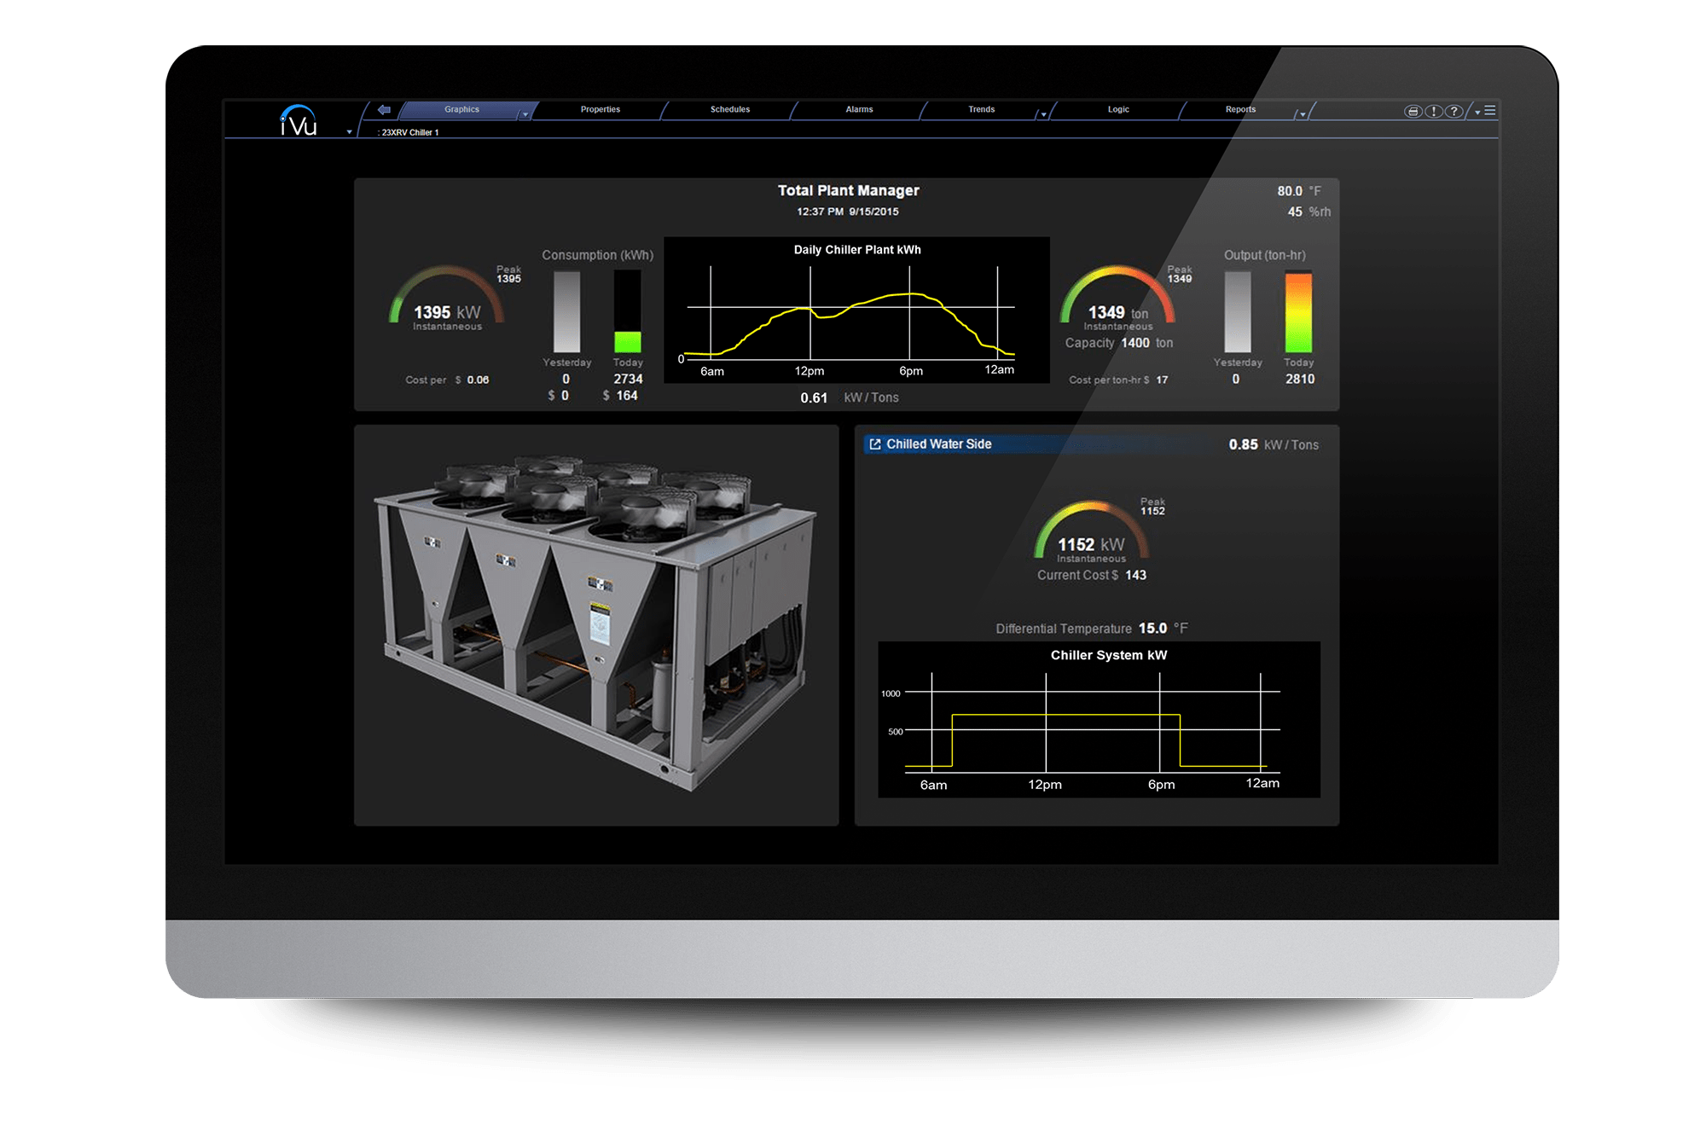Click the 1349 ton instantaneous gauge
1706x1137 pixels.
[x=1117, y=299]
